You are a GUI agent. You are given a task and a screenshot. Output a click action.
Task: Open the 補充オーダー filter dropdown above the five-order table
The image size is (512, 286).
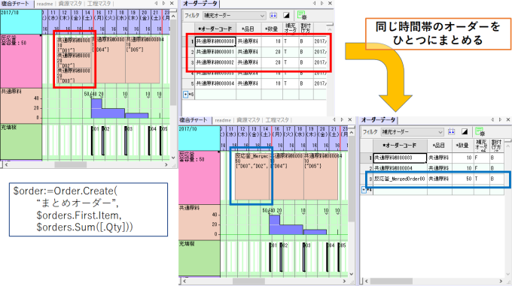click(234, 15)
